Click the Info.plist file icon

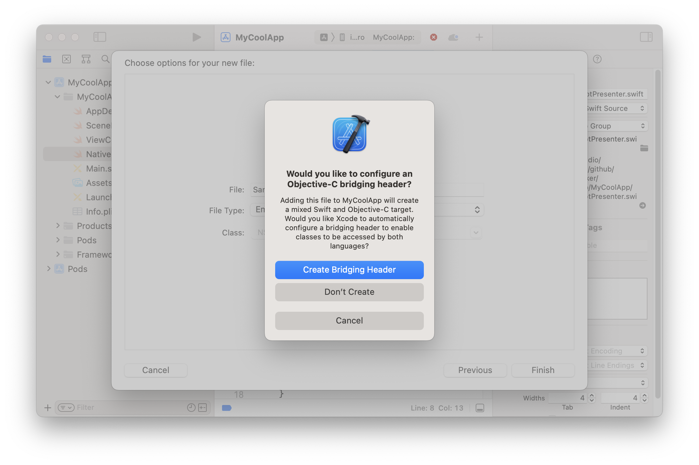pos(77,211)
